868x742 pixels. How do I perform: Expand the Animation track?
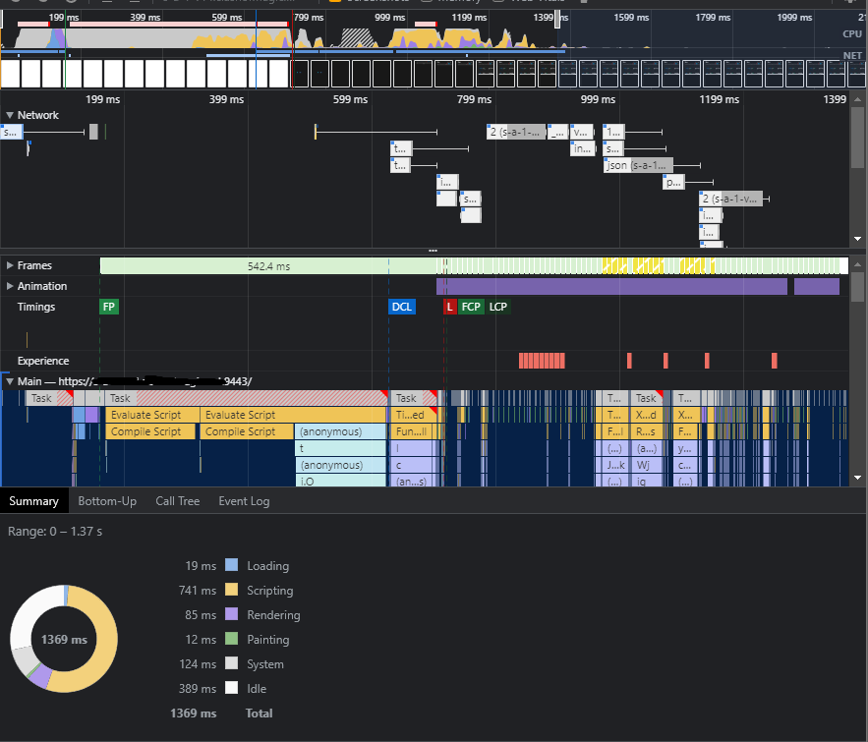click(10, 286)
